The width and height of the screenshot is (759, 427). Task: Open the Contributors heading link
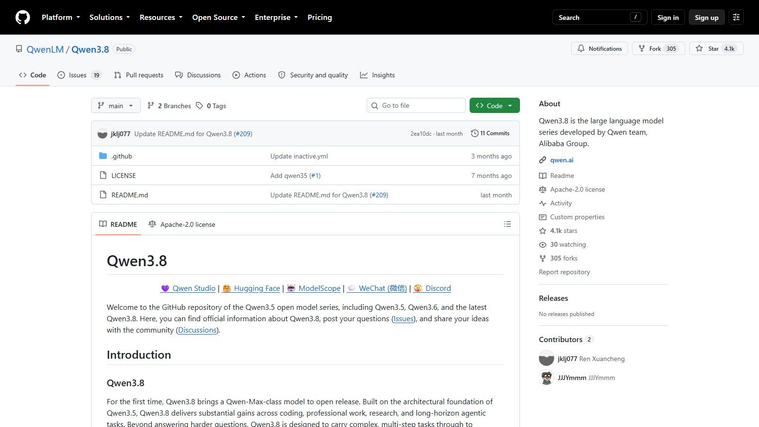point(566,339)
